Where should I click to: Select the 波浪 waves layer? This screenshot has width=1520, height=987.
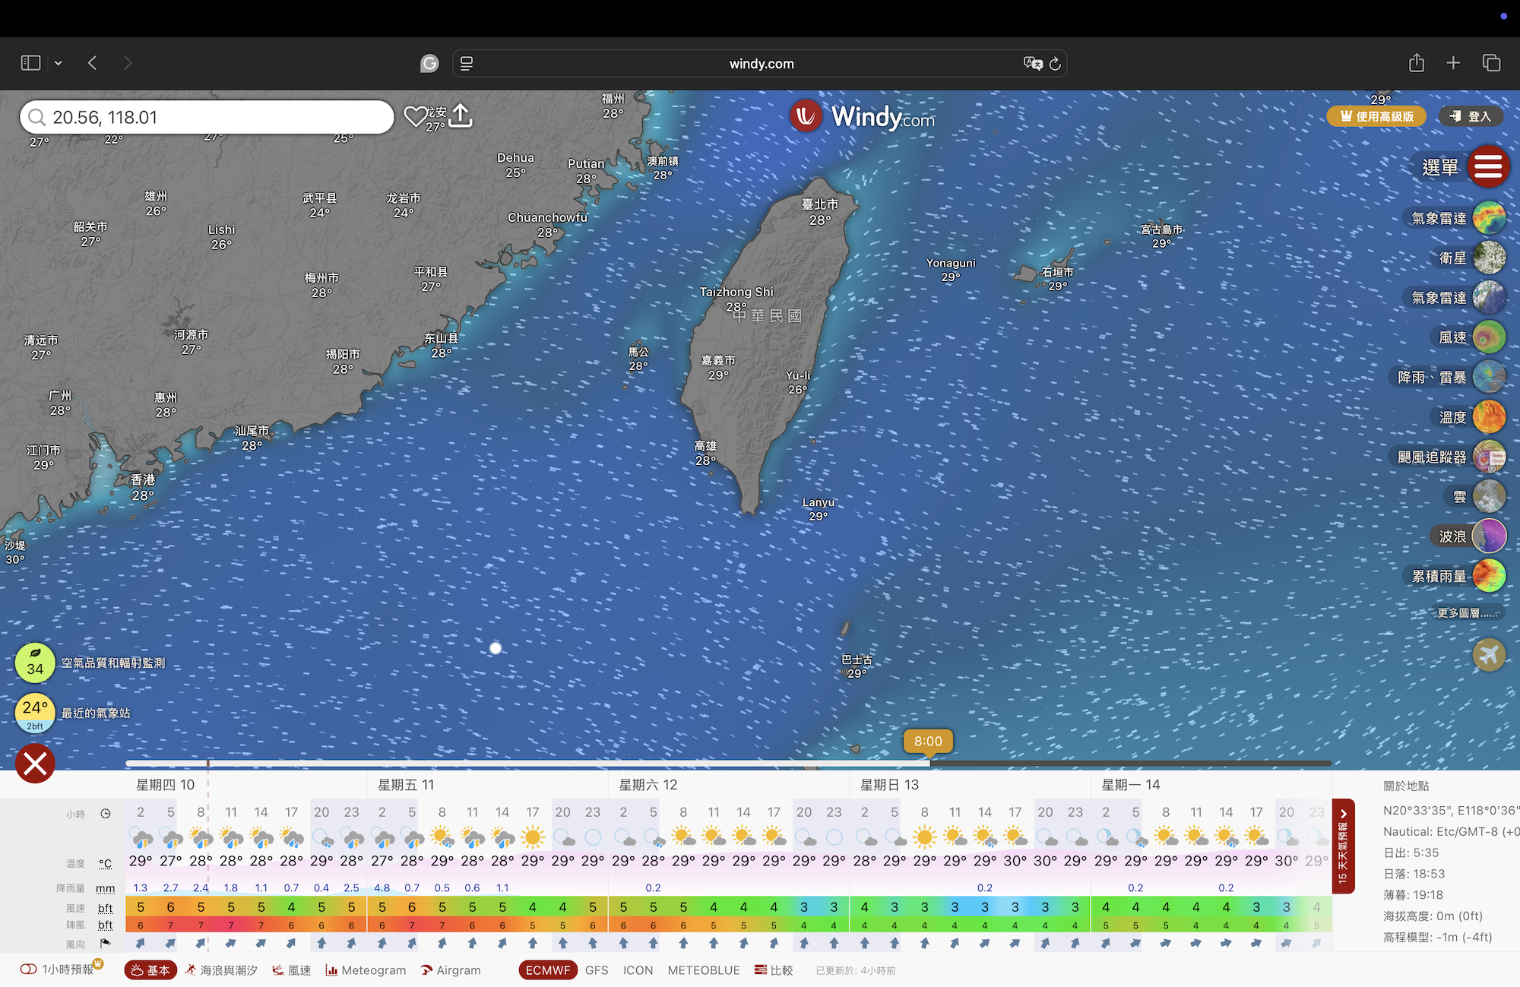tap(1488, 536)
